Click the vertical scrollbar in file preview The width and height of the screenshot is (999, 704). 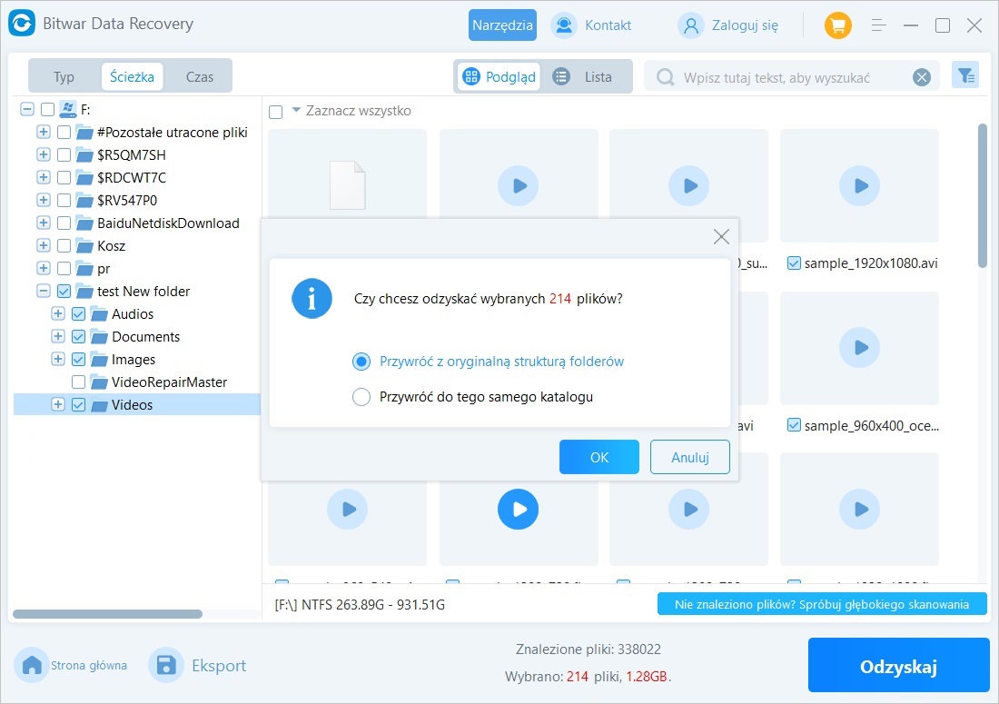tap(982, 195)
